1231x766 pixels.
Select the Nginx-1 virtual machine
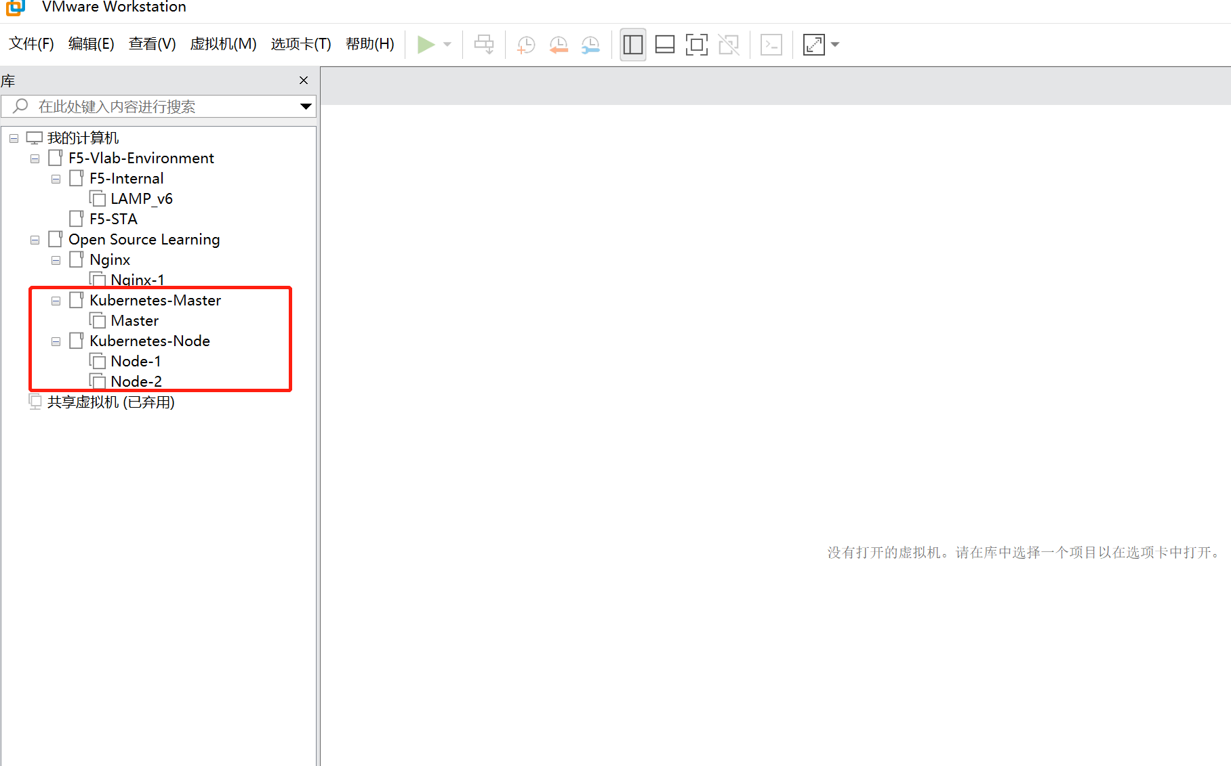(x=137, y=279)
